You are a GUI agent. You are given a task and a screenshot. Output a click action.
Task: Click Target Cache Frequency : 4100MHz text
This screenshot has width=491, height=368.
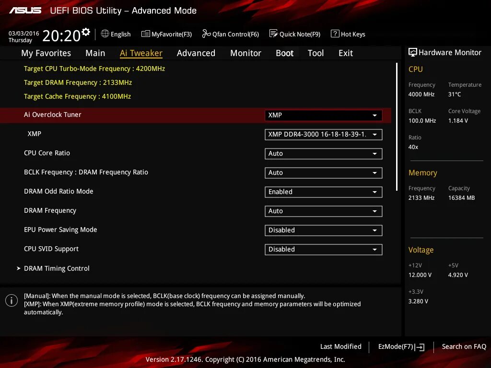coord(77,96)
